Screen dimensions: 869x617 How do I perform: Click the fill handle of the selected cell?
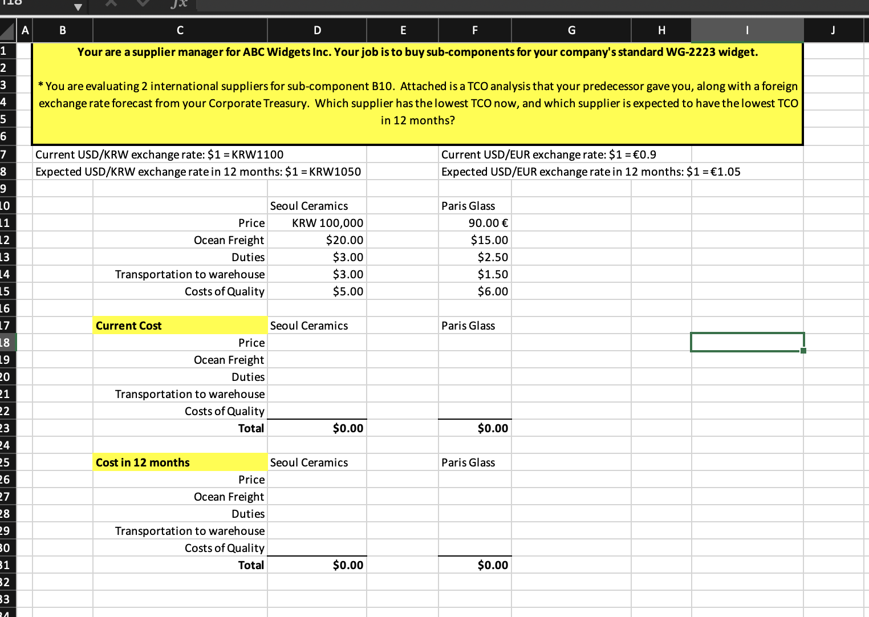pyautogui.click(x=803, y=351)
